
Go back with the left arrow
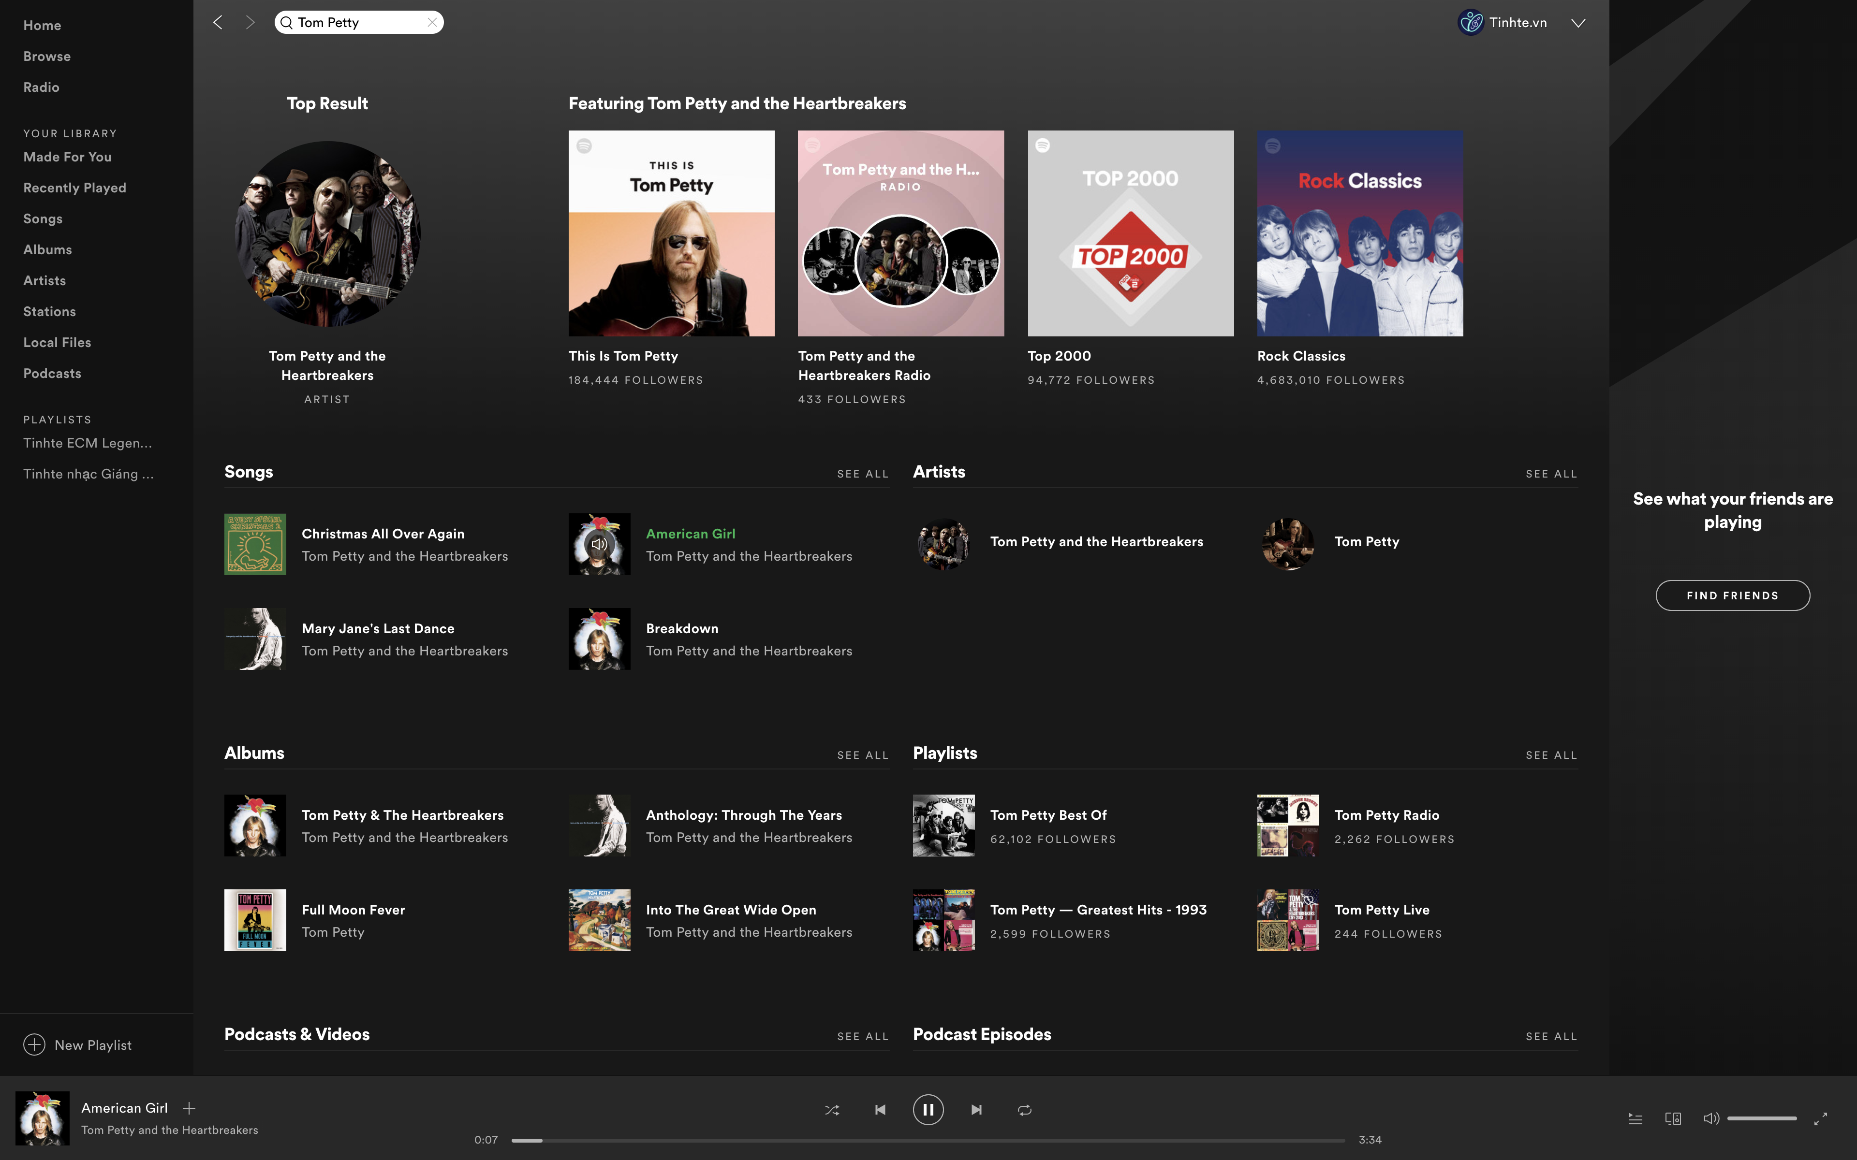click(x=218, y=22)
